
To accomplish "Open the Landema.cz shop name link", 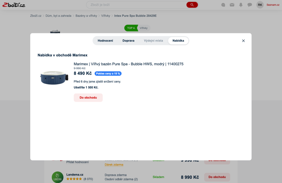I will [x=75, y=174].
